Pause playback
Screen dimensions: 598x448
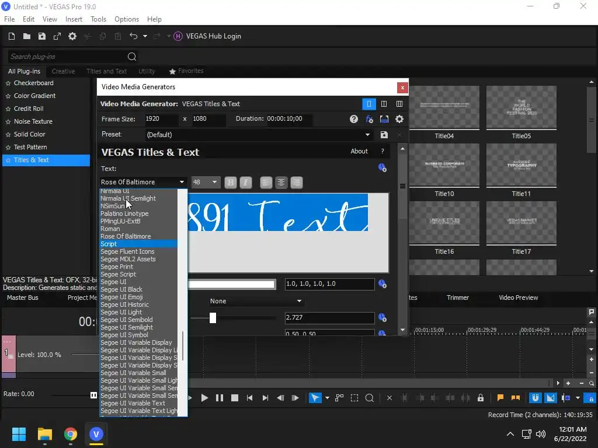point(220,398)
